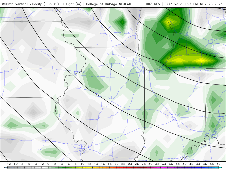Click the '14' color scale label
The image size is (226, 169).
[x=96, y=164]
